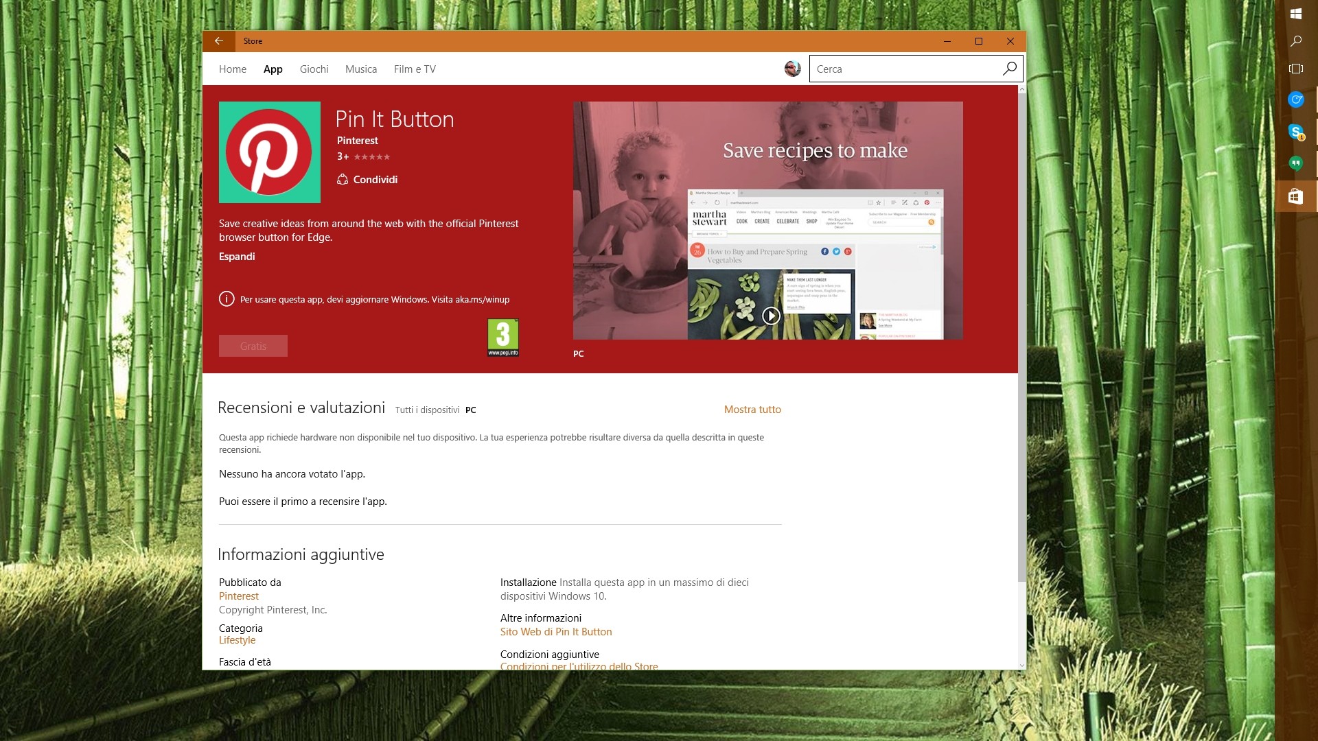Click the Pin It Button app logo
The width and height of the screenshot is (1318, 741).
269,152
